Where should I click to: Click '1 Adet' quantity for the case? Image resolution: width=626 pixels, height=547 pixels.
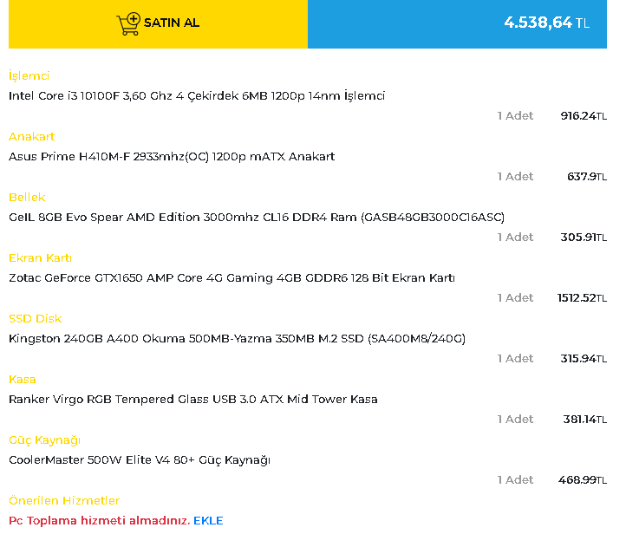point(515,420)
